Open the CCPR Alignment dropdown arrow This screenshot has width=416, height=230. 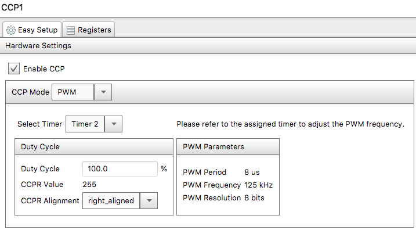[149, 201]
